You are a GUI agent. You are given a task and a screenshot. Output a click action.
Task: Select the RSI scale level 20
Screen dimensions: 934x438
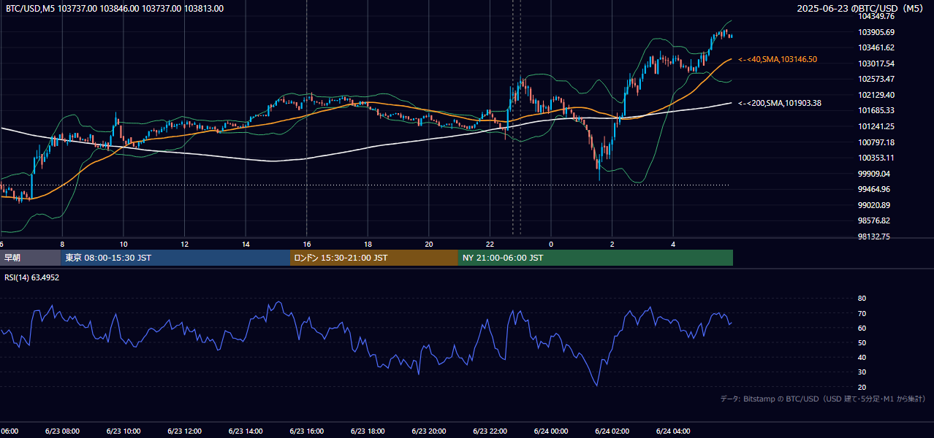862,387
